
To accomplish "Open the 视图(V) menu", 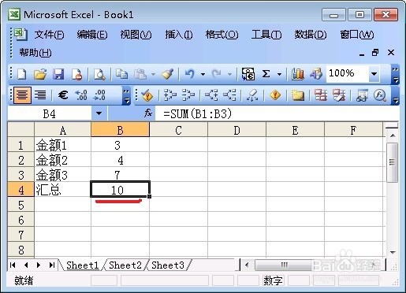I will coord(136,35).
